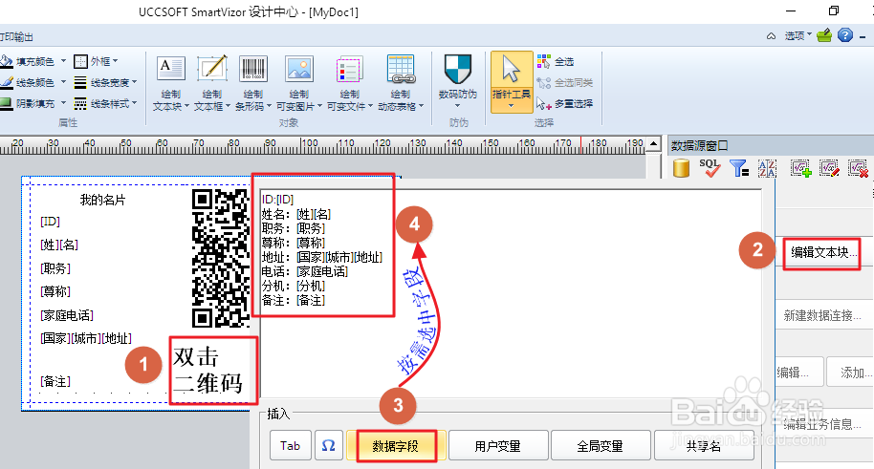Screen dimensions: 874x469
Task: Expand the Pointer Tool (指针工具) dropdown arrow
Action: click(511, 106)
